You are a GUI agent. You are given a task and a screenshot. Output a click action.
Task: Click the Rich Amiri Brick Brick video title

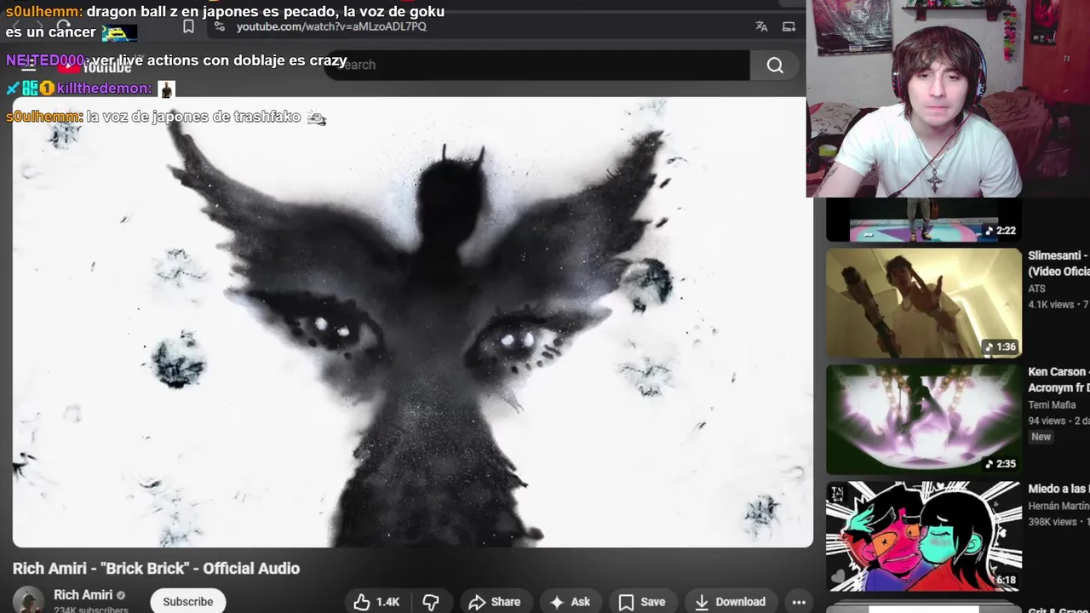tap(156, 569)
